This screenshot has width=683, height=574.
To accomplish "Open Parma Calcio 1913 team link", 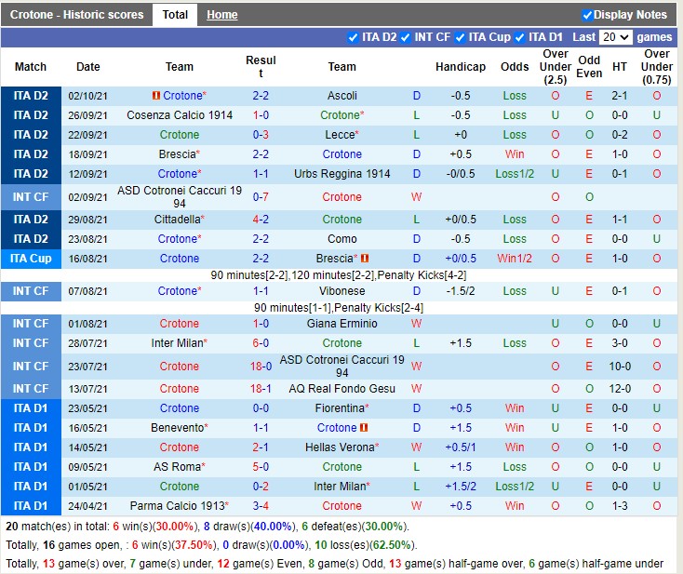I will [177, 506].
